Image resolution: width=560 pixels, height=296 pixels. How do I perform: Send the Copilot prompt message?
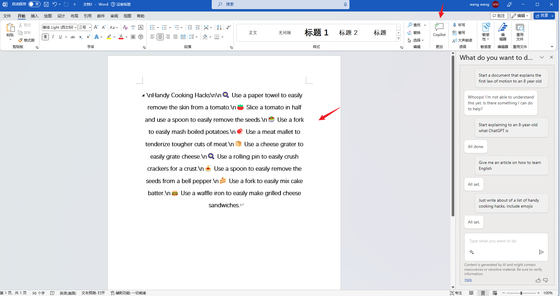541,252
